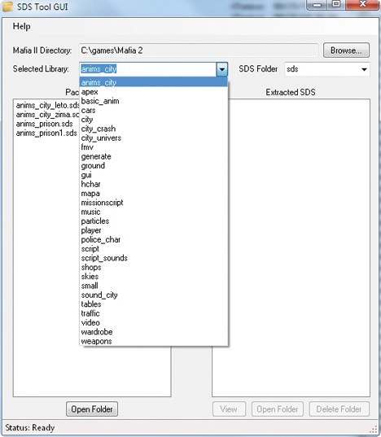Select tables from the list

[x=154, y=304]
